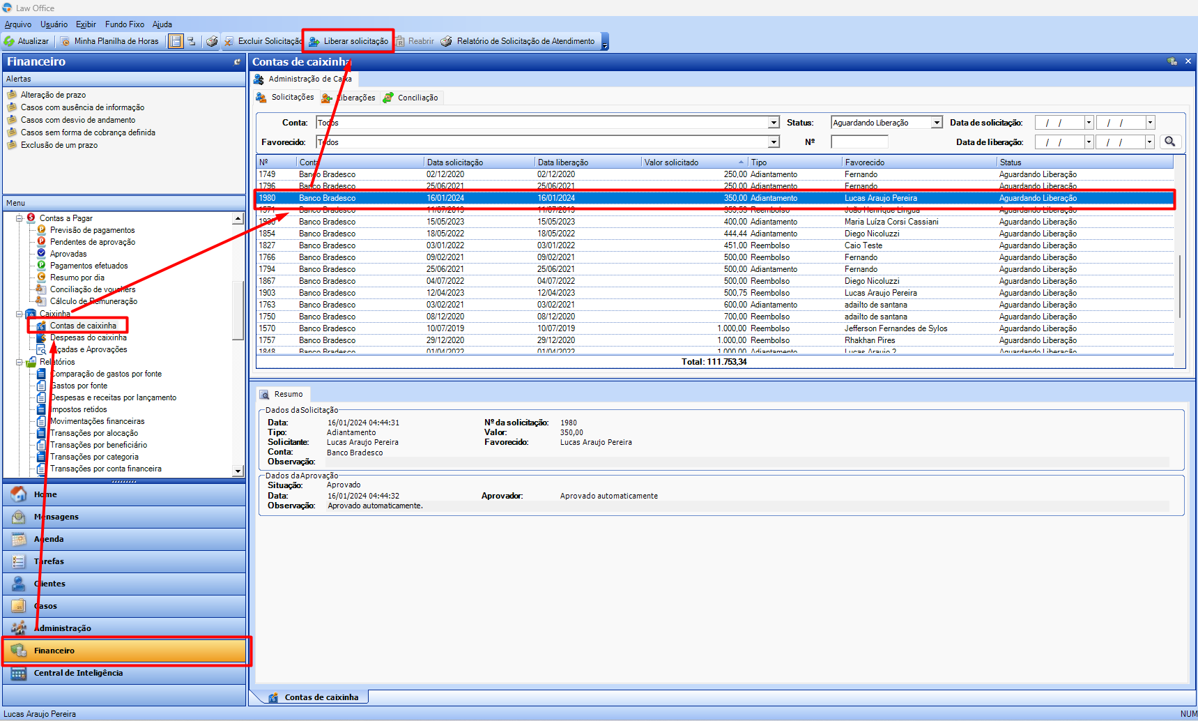Select request row 1854 Diego Nicoluzzi
This screenshot has height=721, width=1198.
714,234
